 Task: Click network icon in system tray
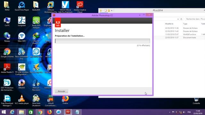181,112
